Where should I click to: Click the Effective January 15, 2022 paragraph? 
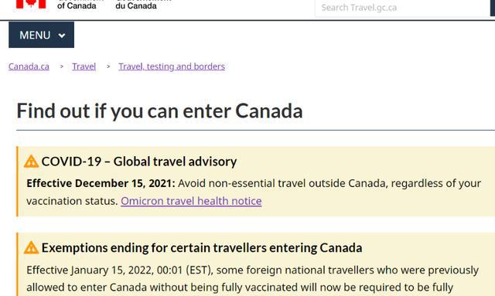pyautogui.click(x=253, y=279)
